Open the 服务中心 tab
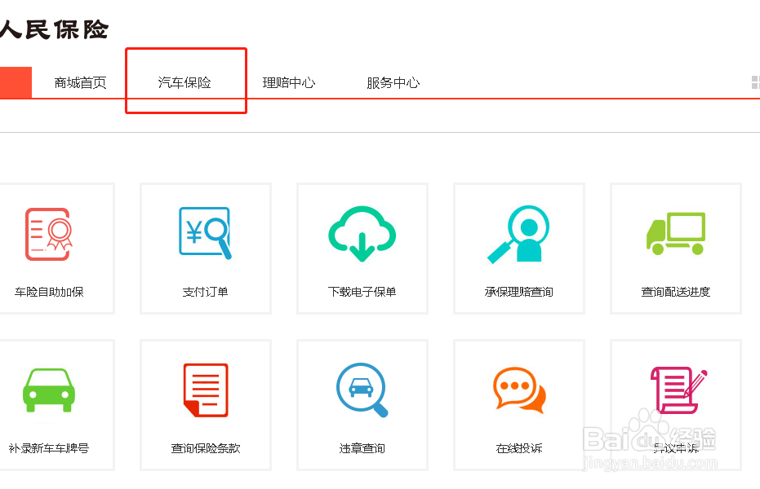Screen dimensions: 760x489 393,82
